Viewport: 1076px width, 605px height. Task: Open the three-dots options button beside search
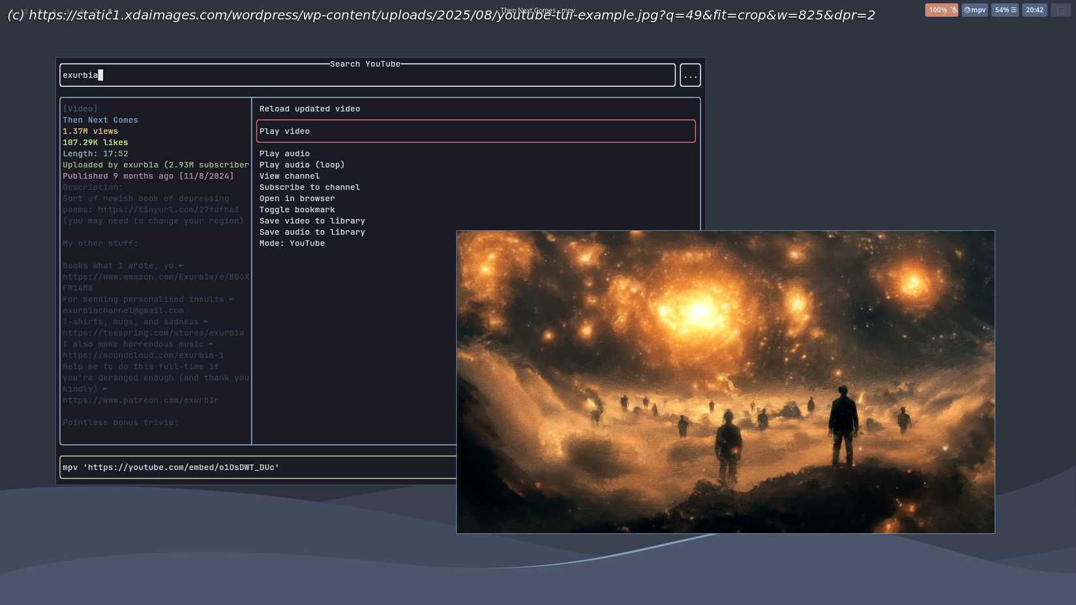(690, 76)
